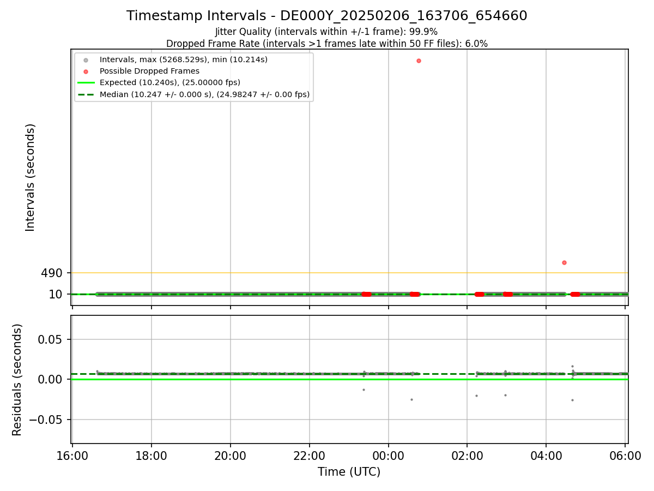Click the y-axis tick label 490
Screen dimensions: 654x491
click(x=52, y=273)
